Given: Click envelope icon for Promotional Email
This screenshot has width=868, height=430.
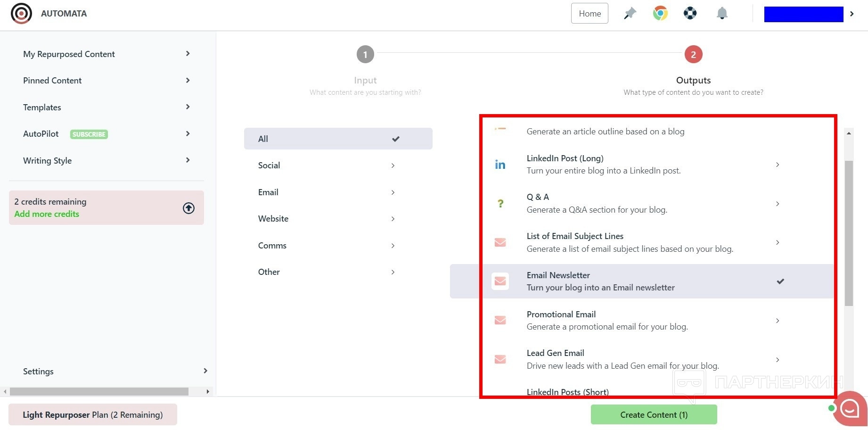Looking at the screenshot, I should (500, 321).
